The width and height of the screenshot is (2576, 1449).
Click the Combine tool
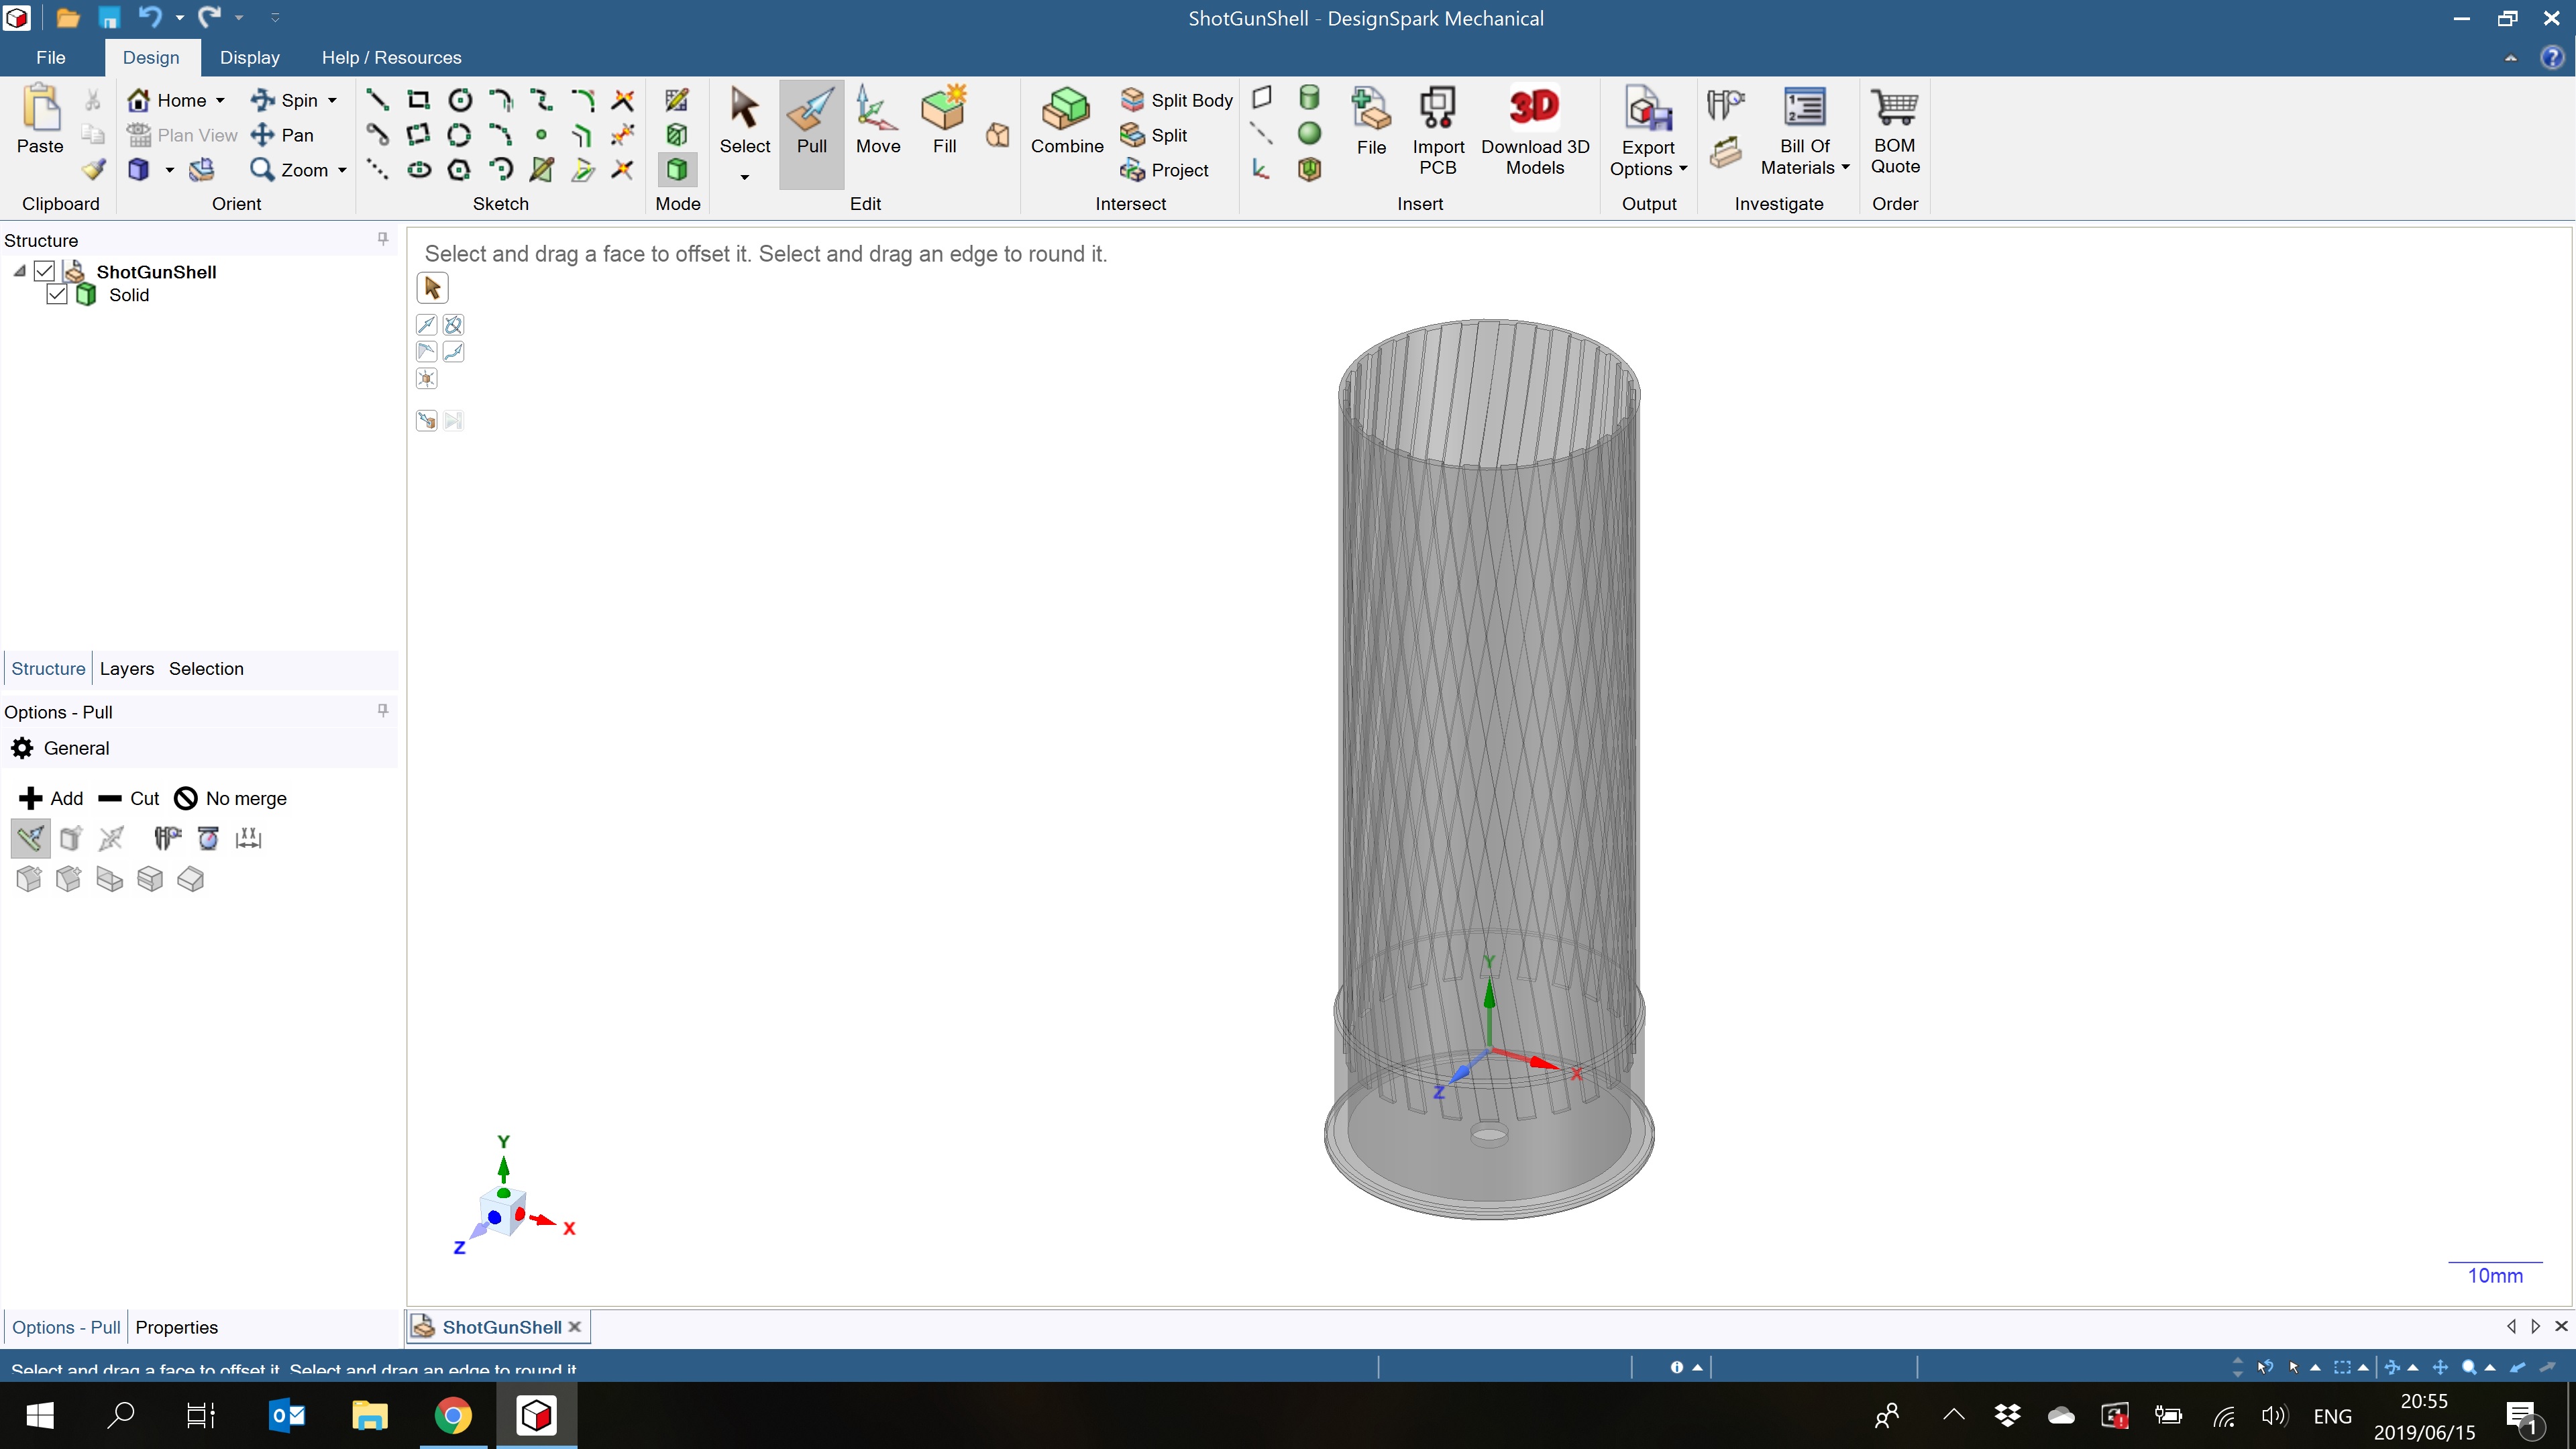(1067, 122)
